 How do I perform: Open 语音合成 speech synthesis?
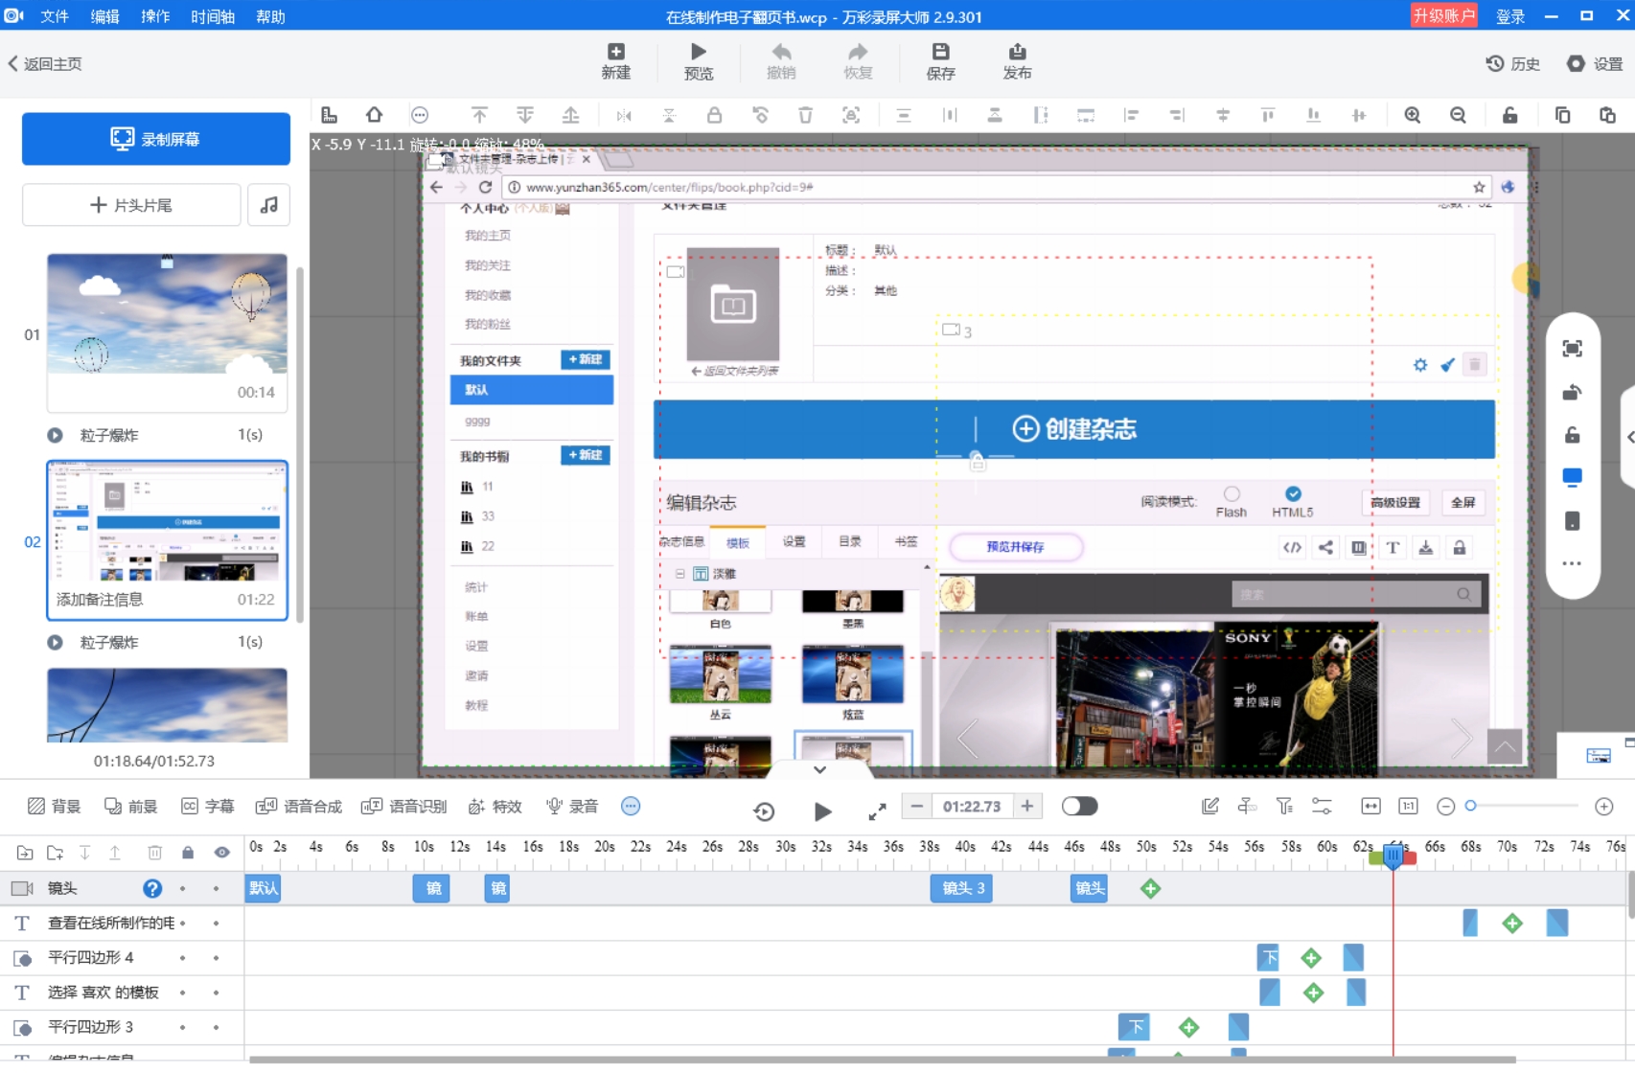click(x=298, y=807)
